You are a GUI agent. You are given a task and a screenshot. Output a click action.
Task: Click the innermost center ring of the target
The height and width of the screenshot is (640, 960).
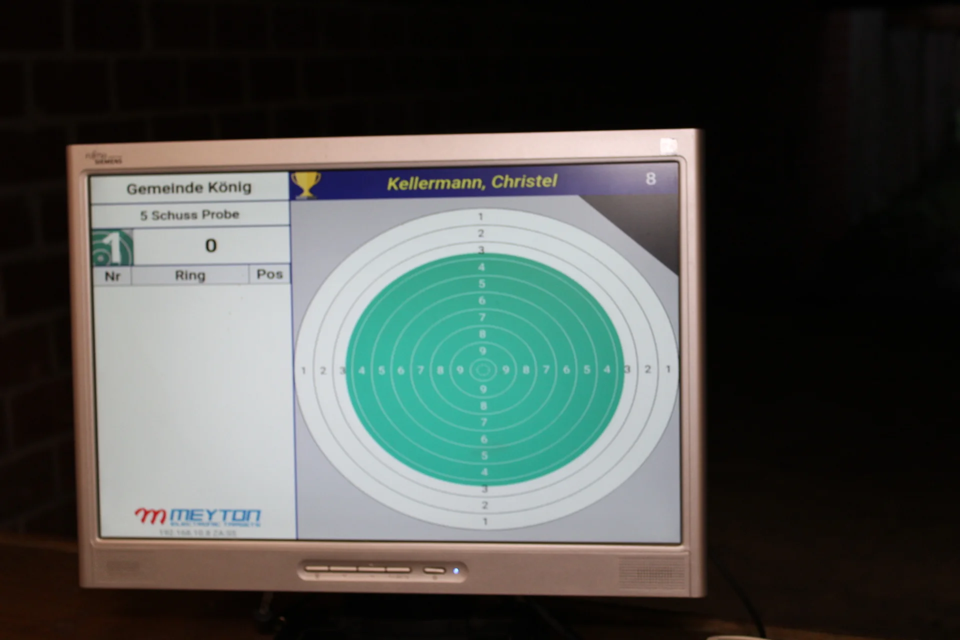(x=483, y=370)
